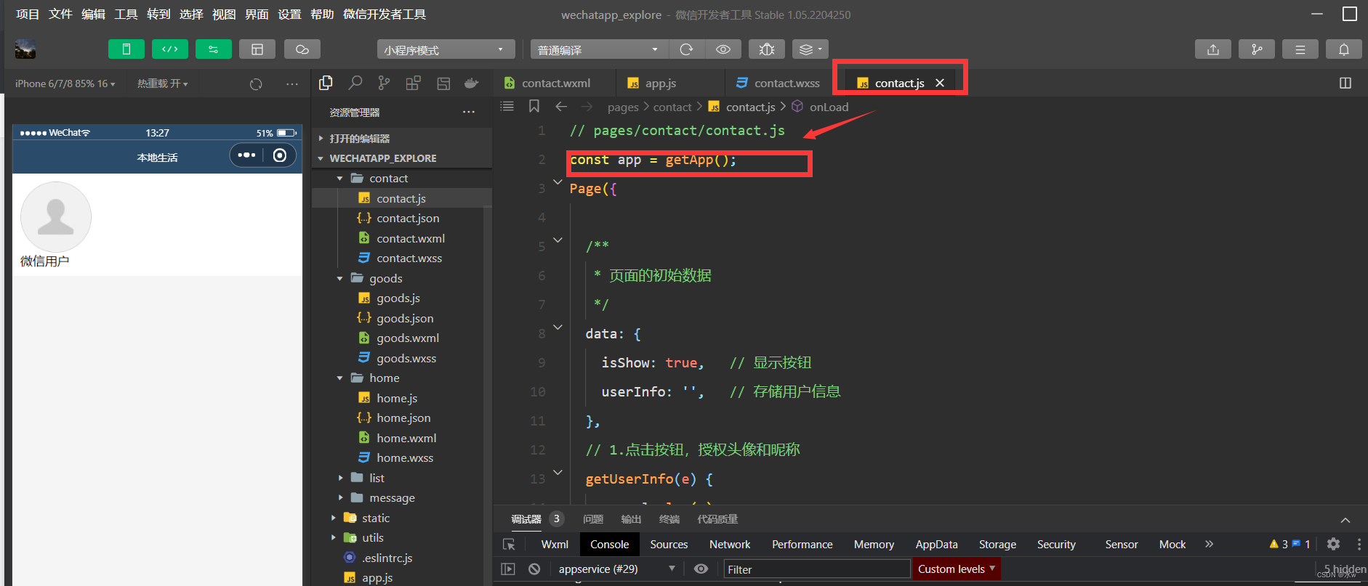Open the 工具 menu
The width and height of the screenshot is (1368, 586).
[126, 14]
